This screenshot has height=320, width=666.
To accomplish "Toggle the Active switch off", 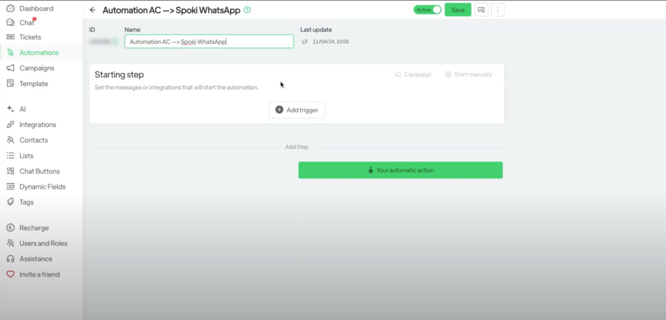I will point(427,10).
